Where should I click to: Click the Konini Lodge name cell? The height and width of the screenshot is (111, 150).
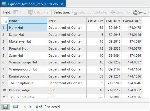tap(28, 76)
